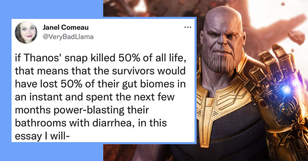Viewport: 308px width, 161px height.
Task: Click the glowing blue stone on the gauntlet
Action: pos(286,89)
